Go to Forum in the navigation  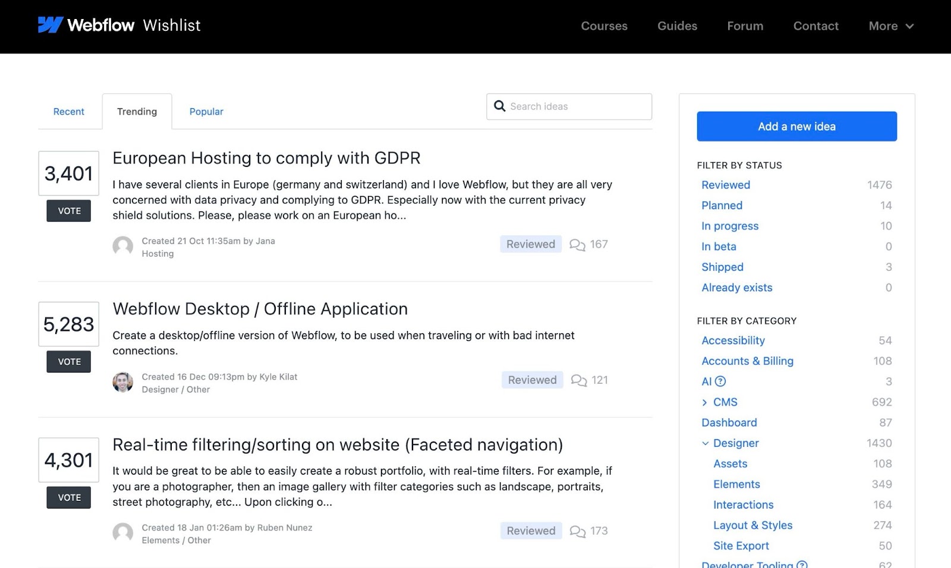(x=745, y=26)
